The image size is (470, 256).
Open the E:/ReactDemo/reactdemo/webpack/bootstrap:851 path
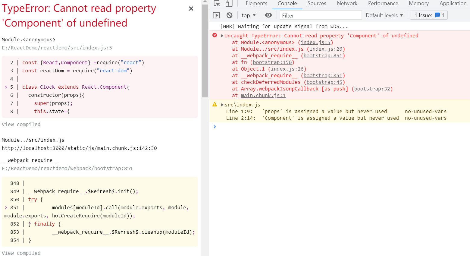[x=67, y=169]
